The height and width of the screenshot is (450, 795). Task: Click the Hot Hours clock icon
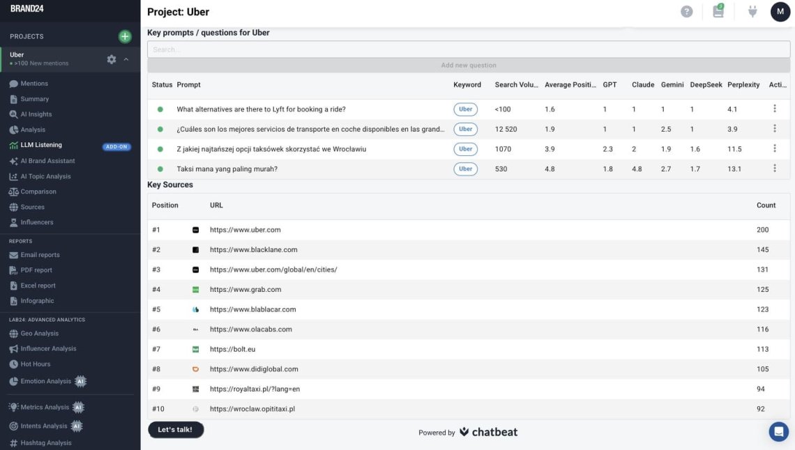coord(14,364)
